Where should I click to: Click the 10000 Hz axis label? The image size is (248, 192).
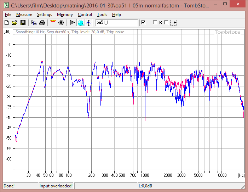click(x=221, y=175)
